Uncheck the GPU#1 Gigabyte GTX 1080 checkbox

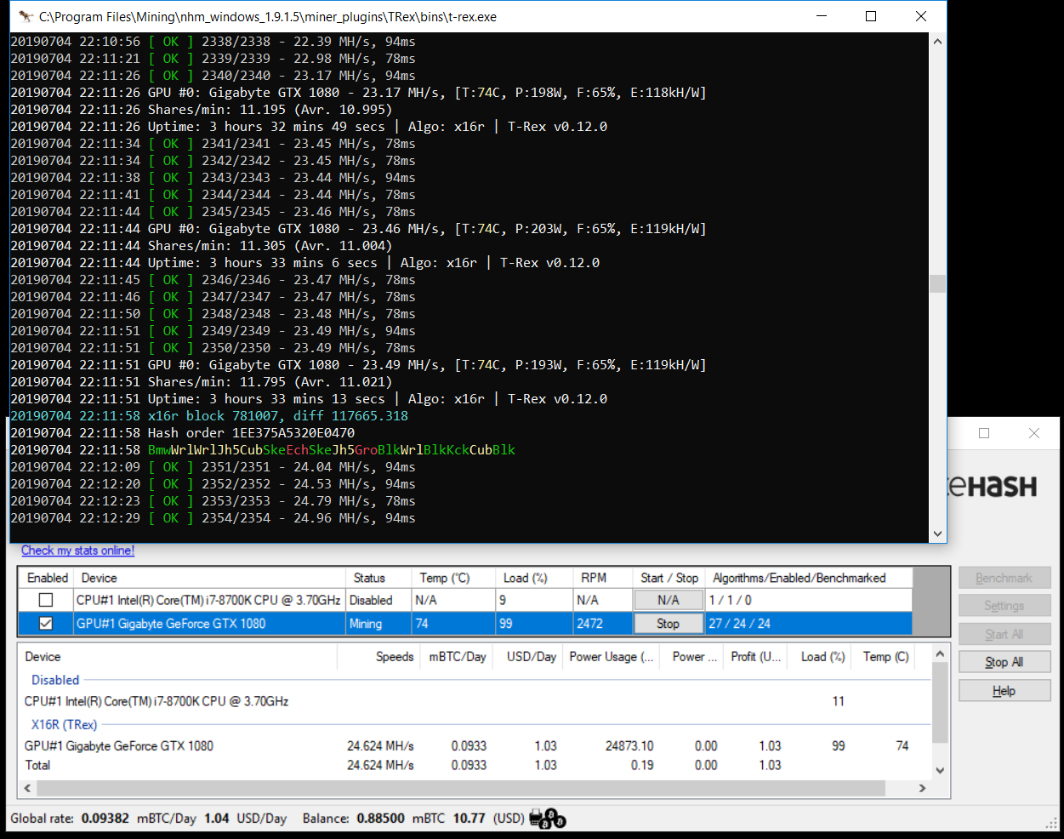coord(47,624)
